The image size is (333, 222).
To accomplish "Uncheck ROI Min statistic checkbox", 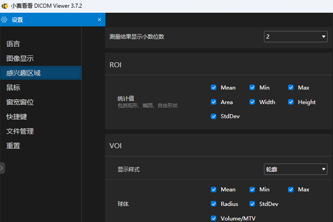I will pos(252,88).
